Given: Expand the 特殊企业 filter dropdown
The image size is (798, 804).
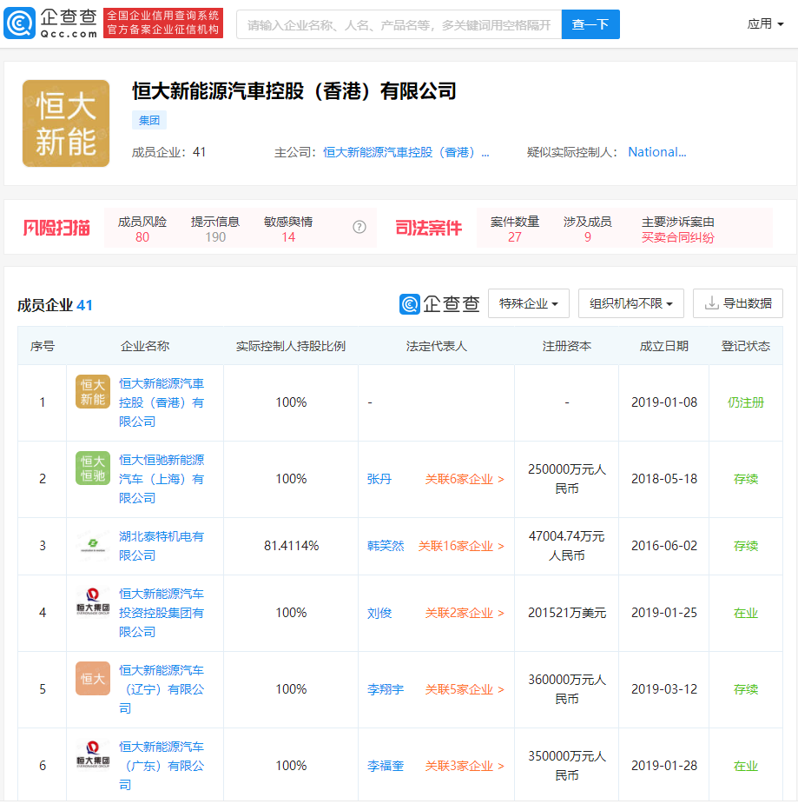Looking at the screenshot, I should tap(529, 303).
